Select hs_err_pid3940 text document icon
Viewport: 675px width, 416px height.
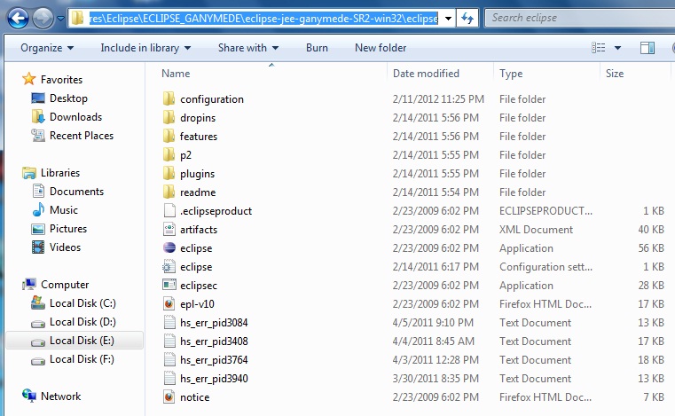[x=169, y=378]
